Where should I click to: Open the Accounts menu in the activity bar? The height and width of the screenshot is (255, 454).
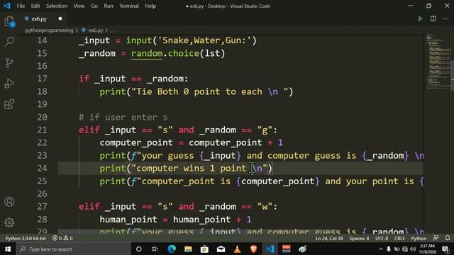[9, 201]
